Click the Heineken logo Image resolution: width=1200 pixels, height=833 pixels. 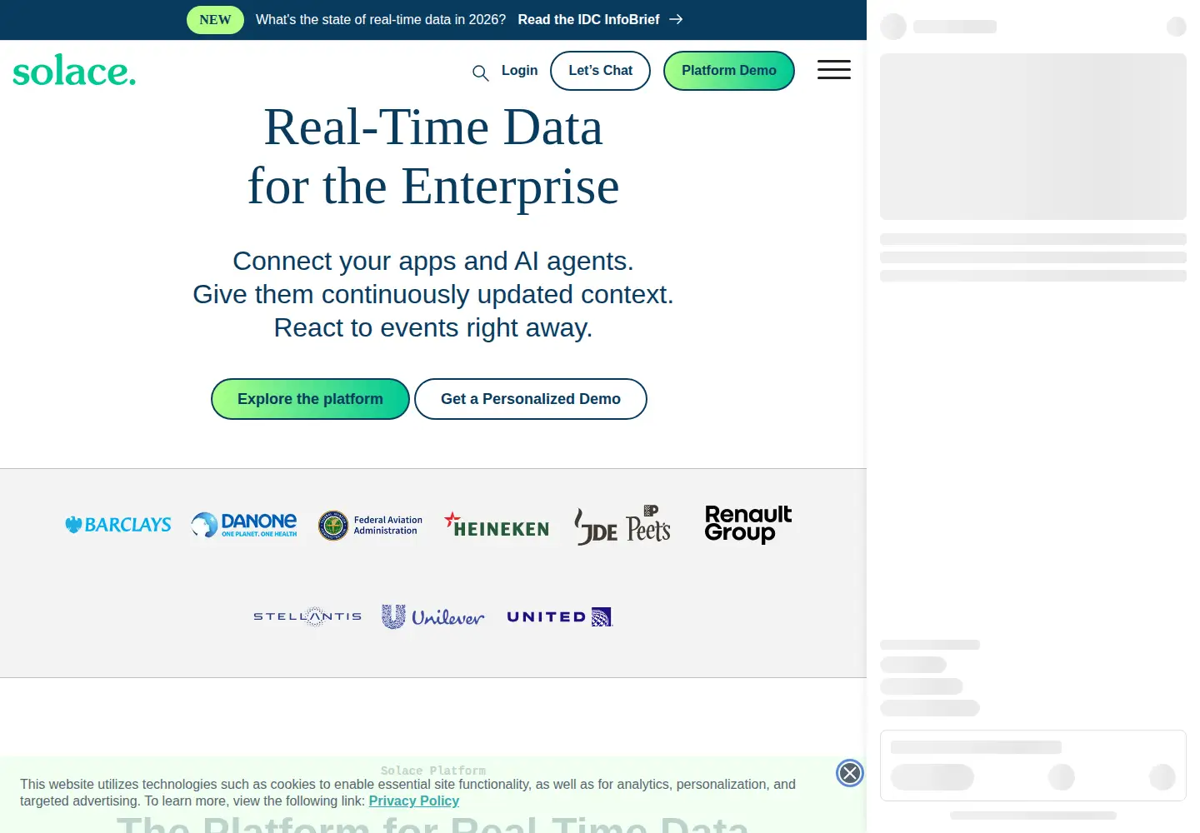(x=497, y=525)
